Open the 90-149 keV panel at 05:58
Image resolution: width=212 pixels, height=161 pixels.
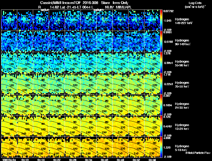point(152,42)
